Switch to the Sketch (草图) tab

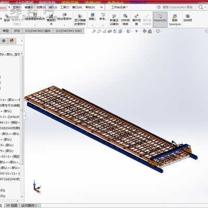pos(6,31)
